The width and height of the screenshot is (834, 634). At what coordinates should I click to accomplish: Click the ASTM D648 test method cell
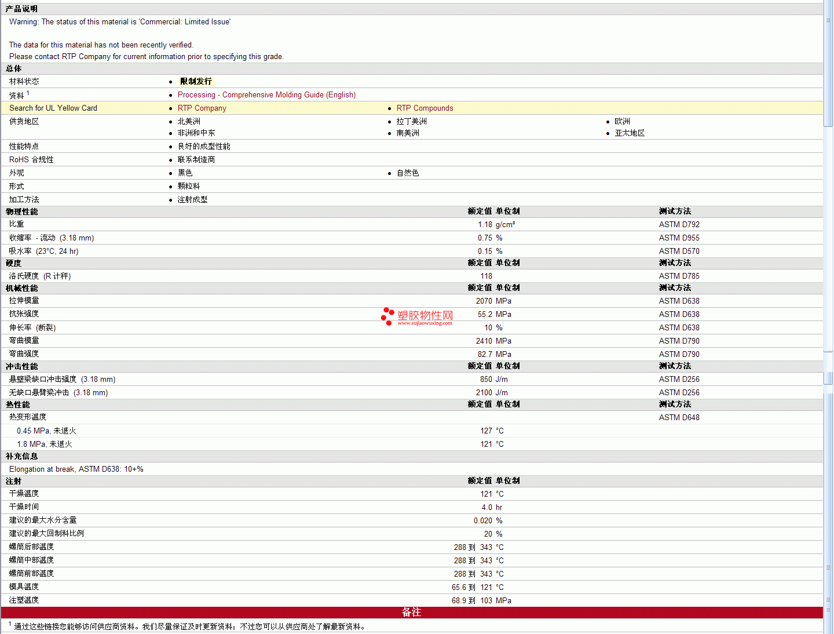point(679,418)
